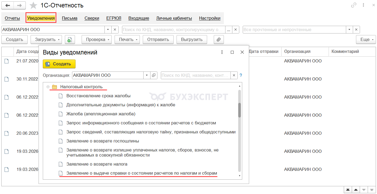Open the Загрузить dropdown menu
Screen dimensions: 377x194
point(46,40)
